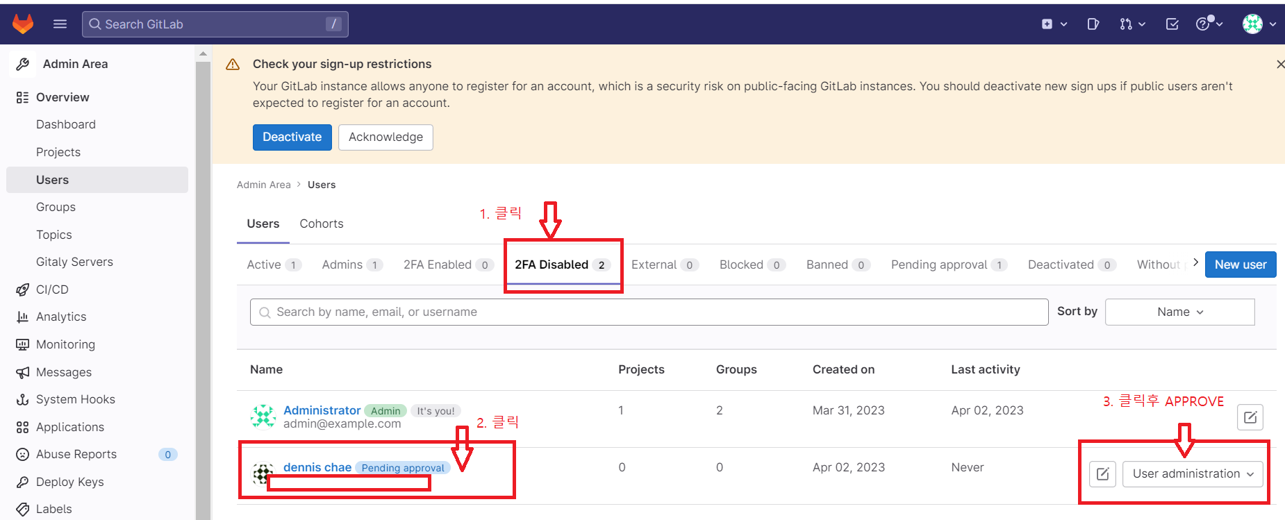Open the Administrator user link
The width and height of the screenshot is (1285, 520).
pyautogui.click(x=322, y=410)
